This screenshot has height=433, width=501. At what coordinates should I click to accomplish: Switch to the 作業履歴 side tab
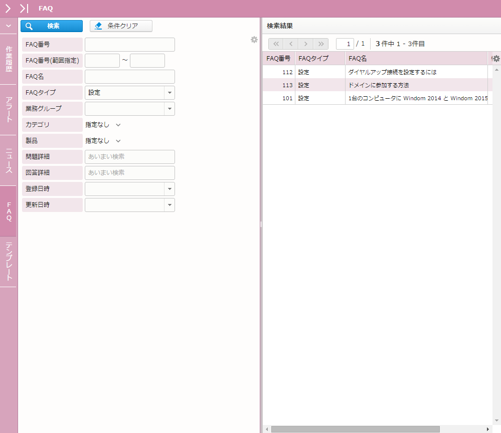(x=9, y=59)
